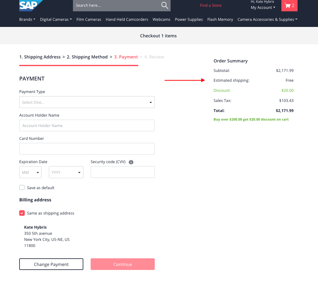The height and width of the screenshot is (288, 318).
Task: Click the Sales Tax value $103.43
Action: click(286, 100)
